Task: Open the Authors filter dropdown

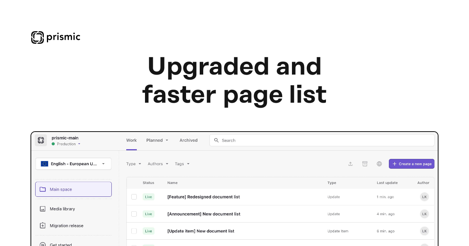Action: pyautogui.click(x=158, y=164)
